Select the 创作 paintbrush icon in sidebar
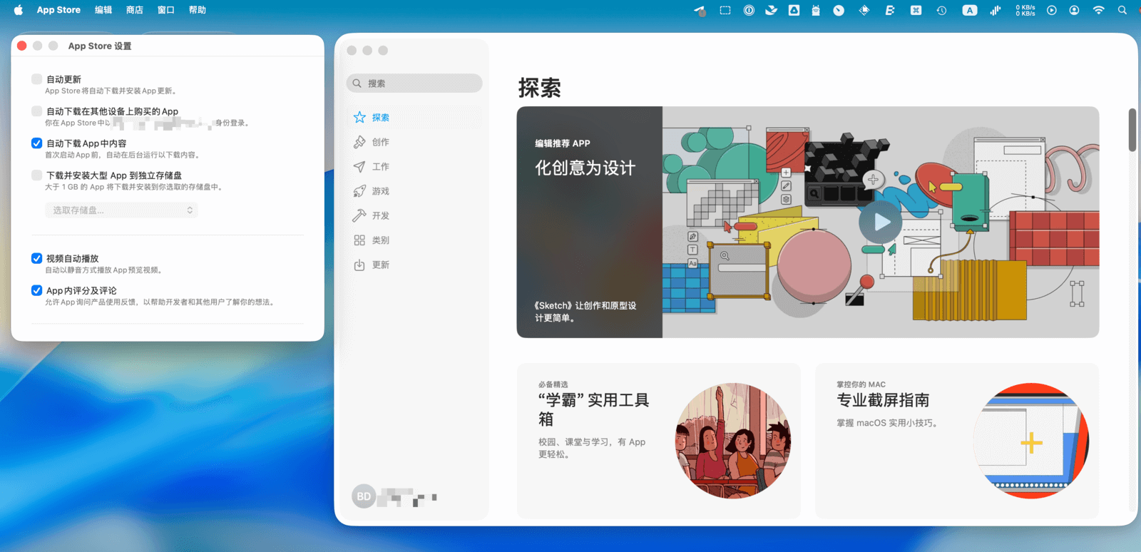 (x=360, y=142)
